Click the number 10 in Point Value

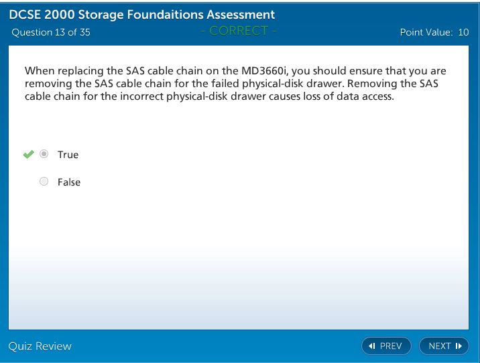point(463,32)
